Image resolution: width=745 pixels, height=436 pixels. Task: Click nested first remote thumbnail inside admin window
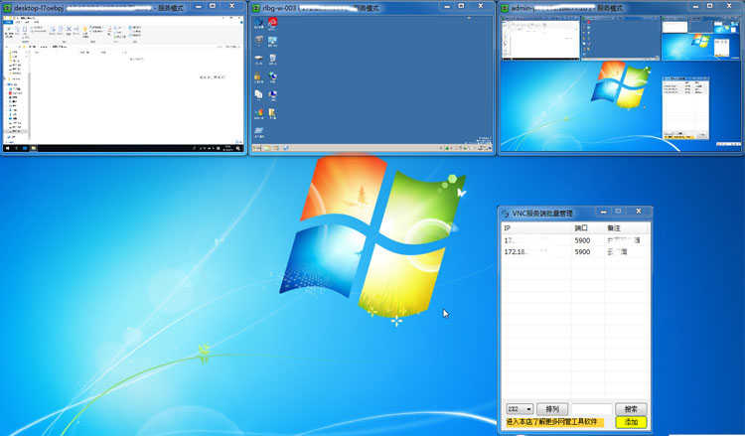coord(540,38)
